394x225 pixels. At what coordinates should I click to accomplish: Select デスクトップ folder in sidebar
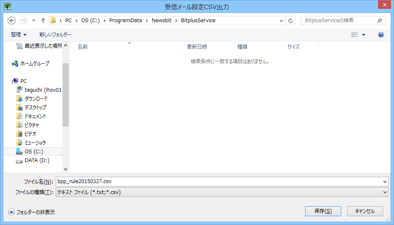31,108
